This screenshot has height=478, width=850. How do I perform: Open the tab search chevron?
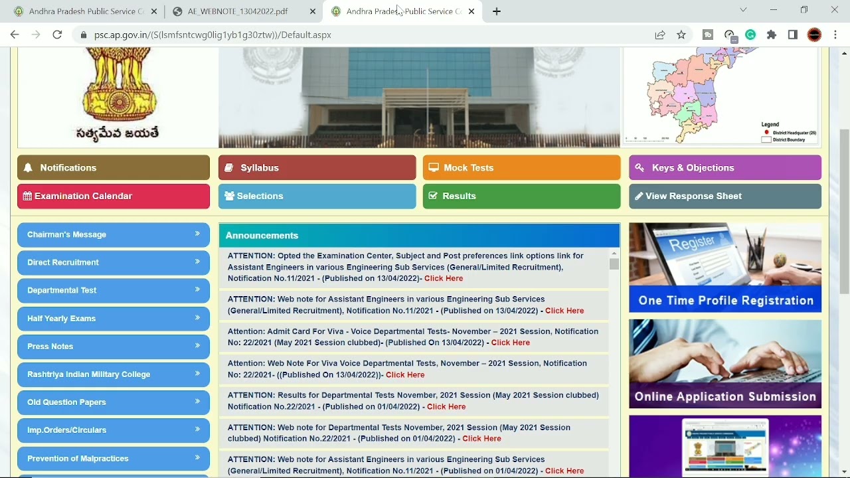click(743, 10)
